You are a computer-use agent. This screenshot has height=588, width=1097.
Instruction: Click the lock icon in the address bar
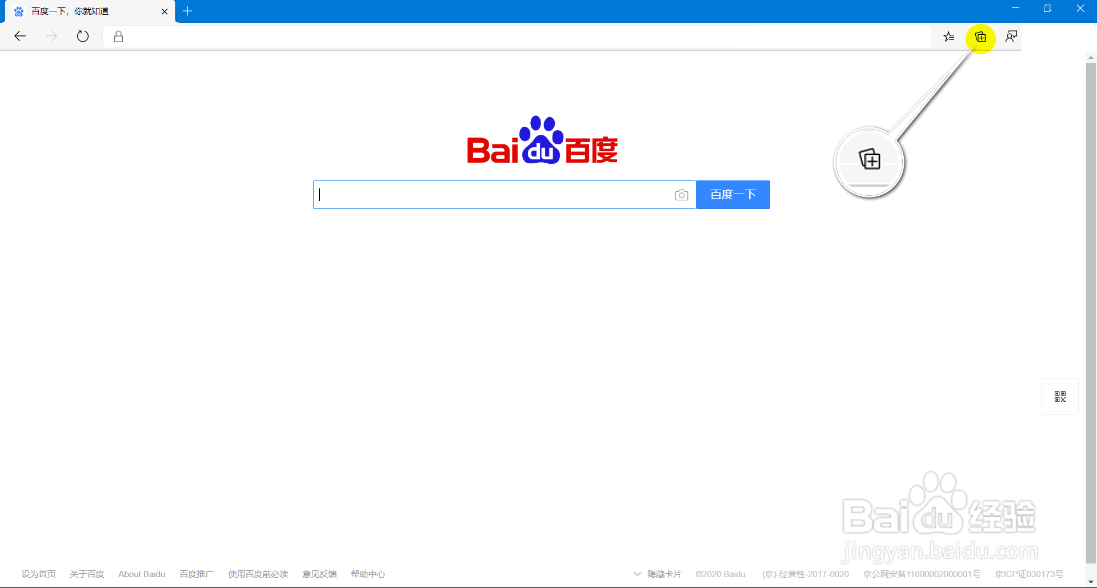119,37
